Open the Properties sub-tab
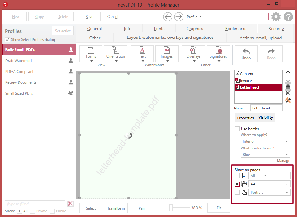Screen dimensions: 297x217 pyautogui.click(x=245, y=118)
